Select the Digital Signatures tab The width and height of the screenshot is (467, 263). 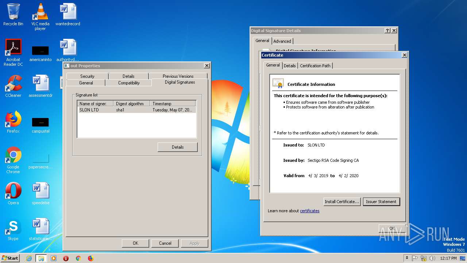180,82
